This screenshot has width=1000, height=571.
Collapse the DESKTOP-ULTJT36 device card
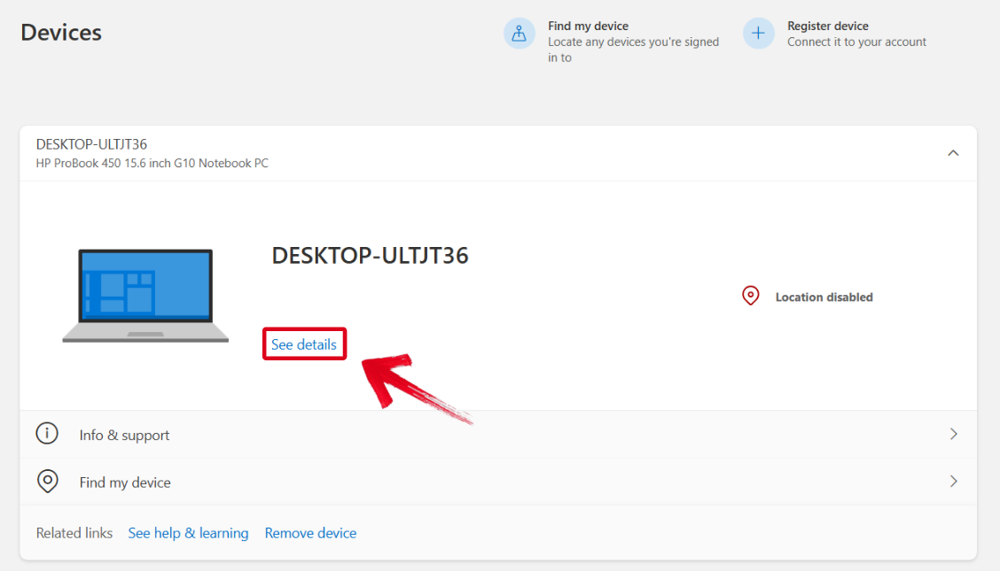point(953,152)
